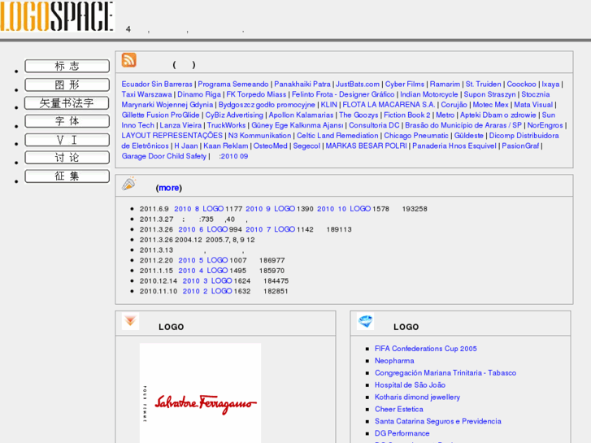
Task: Open the 图形 sidebar menu button
Action: [67, 85]
